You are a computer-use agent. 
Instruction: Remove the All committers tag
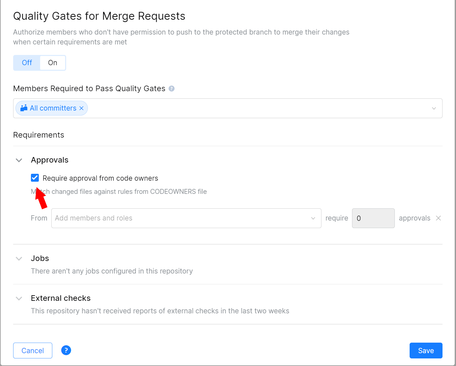point(82,108)
